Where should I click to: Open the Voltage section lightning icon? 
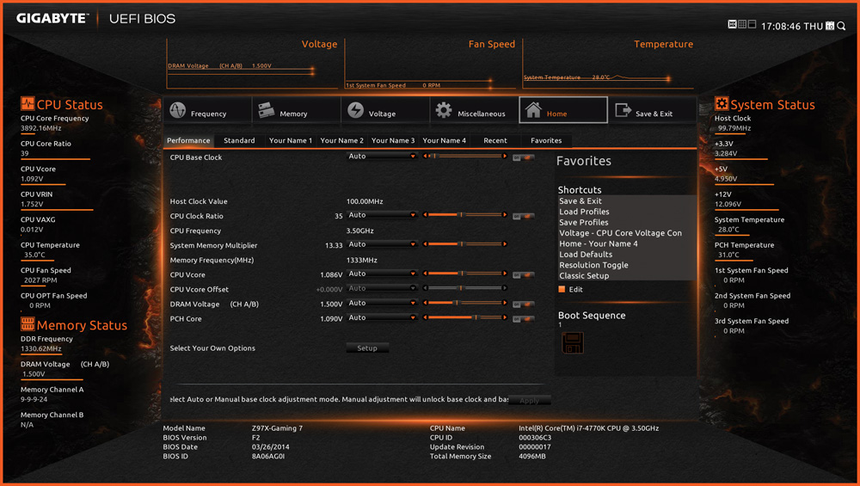click(x=355, y=110)
